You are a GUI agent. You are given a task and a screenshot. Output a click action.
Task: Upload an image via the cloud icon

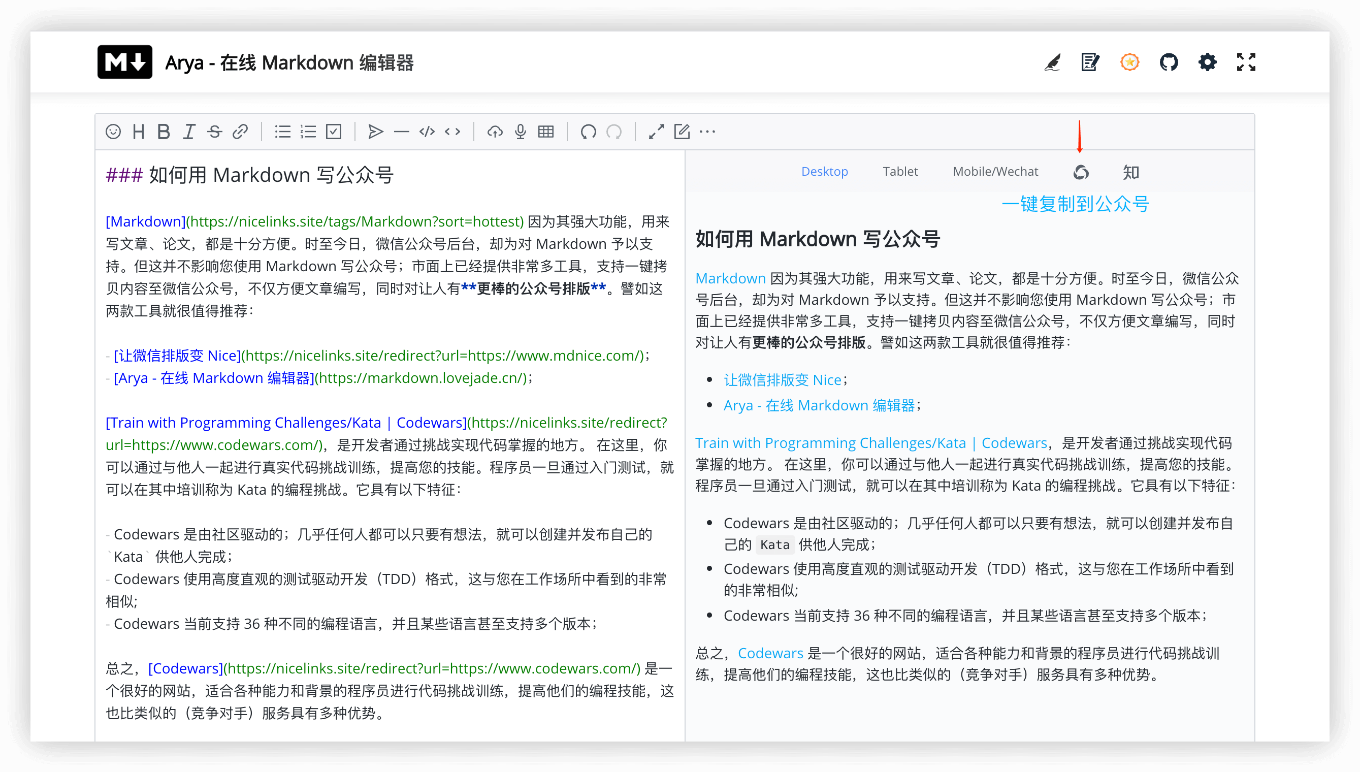[x=495, y=132]
